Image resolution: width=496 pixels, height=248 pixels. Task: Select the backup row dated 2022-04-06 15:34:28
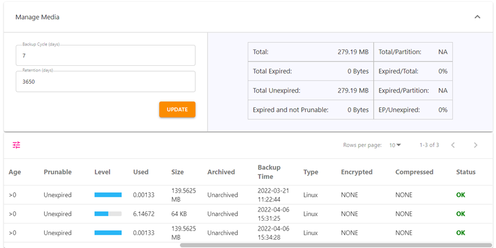[248, 233]
